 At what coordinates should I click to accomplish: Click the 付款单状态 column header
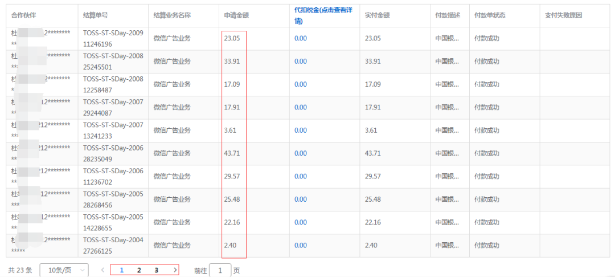pos(490,15)
